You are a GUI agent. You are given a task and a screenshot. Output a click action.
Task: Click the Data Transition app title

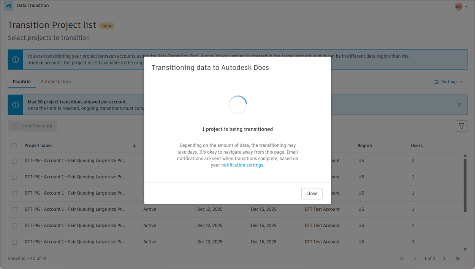[x=33, y=6]
